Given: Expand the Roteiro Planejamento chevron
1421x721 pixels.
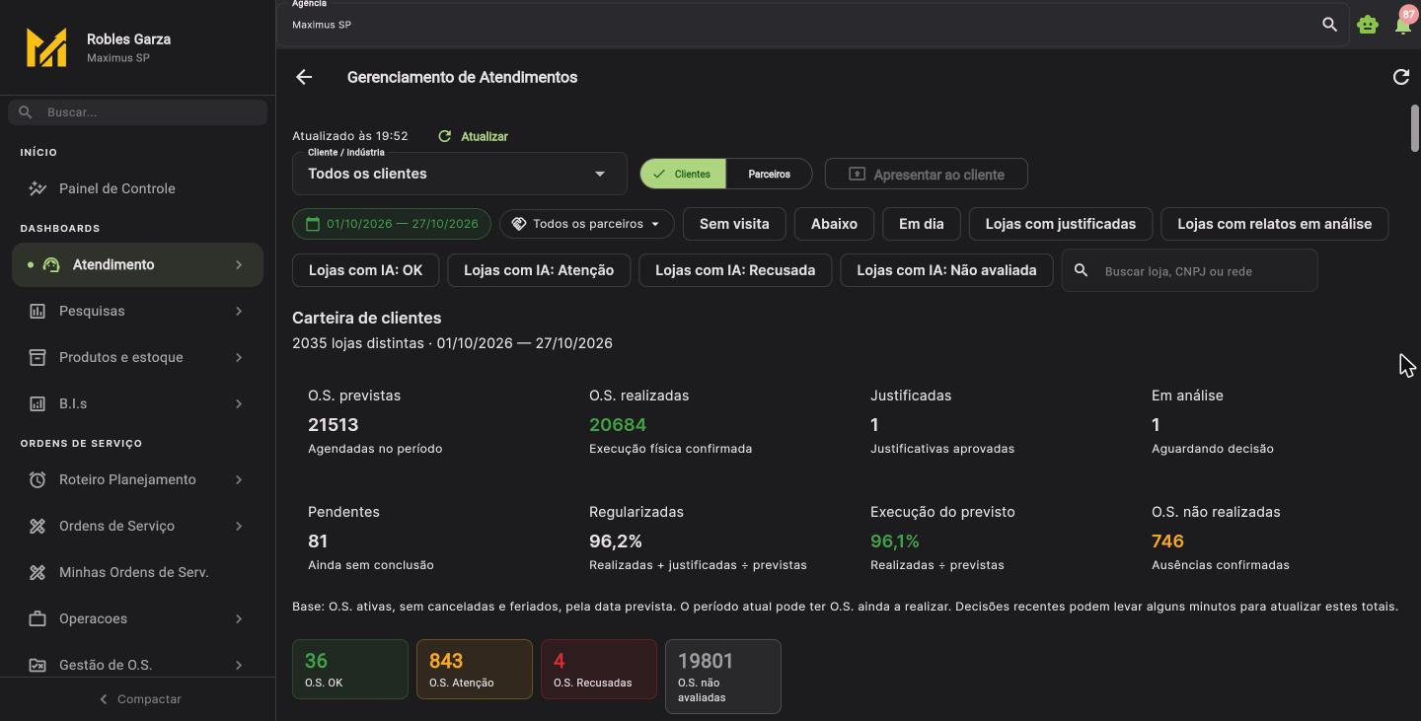Looking at the screenshot, I should [x=239, y=479].
